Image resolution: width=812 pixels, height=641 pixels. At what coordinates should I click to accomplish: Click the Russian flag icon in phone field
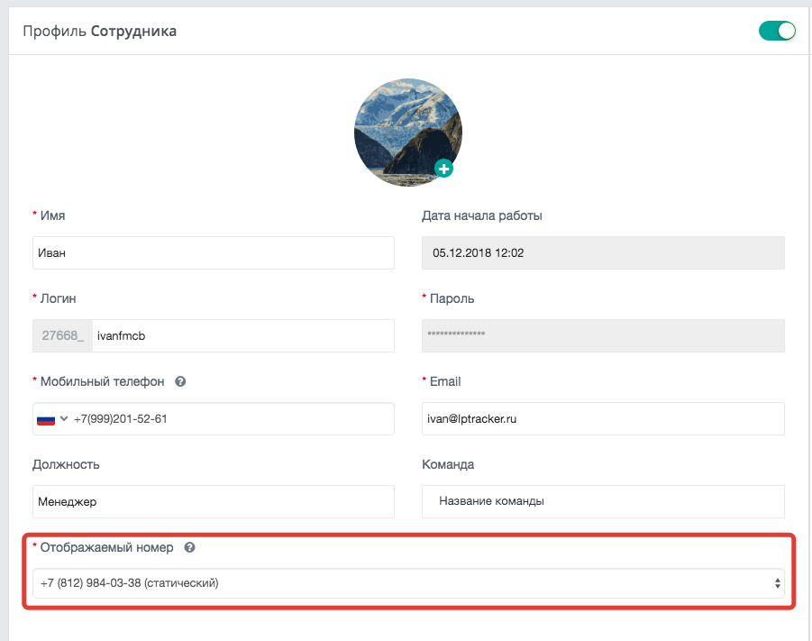(x=46, y=419)
